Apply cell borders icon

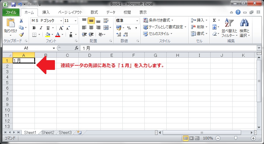pos(34,35)
